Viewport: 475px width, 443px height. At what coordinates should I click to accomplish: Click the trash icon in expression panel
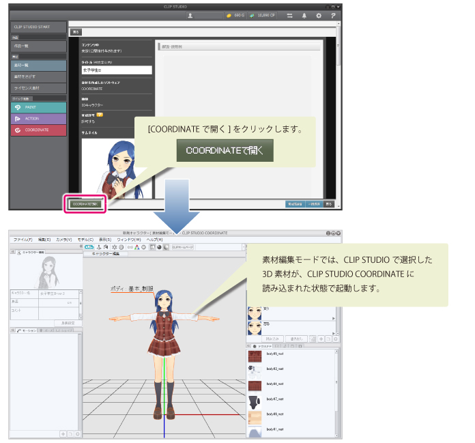tap(335, 339)
